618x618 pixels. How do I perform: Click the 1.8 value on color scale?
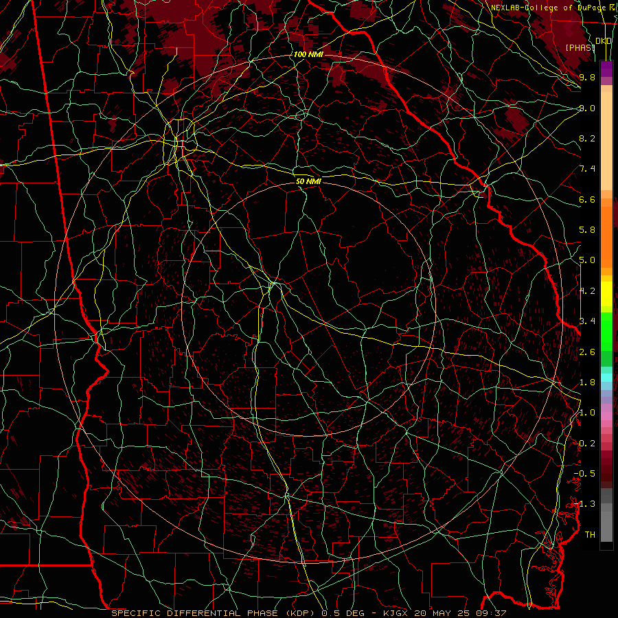(587, 382)
